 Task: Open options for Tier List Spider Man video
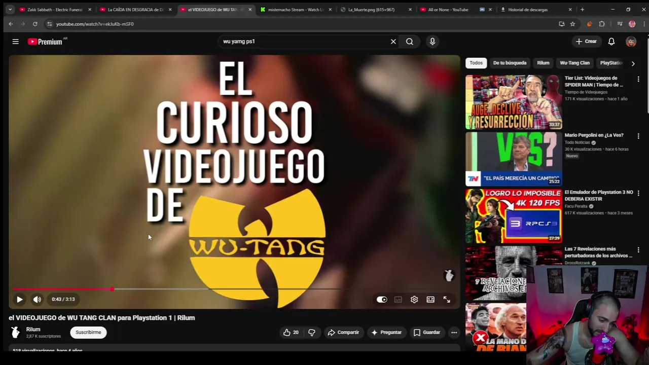[638, 79]
